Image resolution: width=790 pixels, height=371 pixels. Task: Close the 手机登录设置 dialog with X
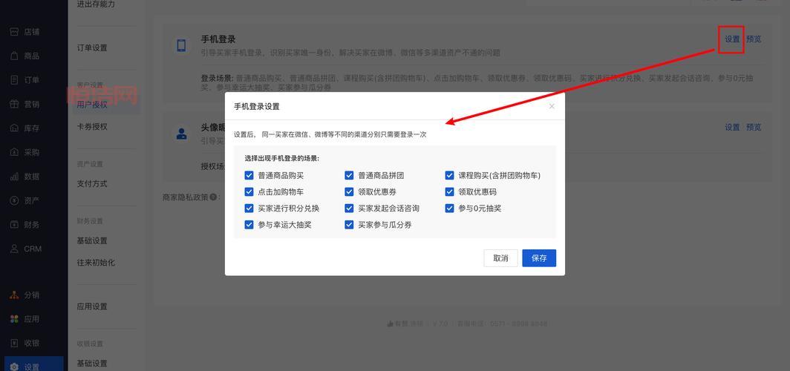click(552, 106)
